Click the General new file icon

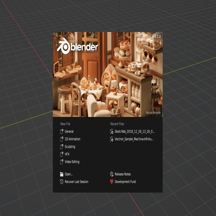pyautogui.click(x=62, y=131)
